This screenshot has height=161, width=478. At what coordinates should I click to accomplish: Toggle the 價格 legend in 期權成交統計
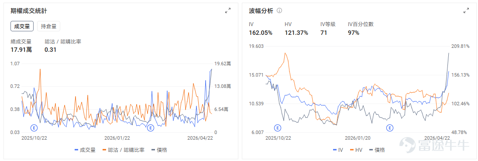pos(159,150)
